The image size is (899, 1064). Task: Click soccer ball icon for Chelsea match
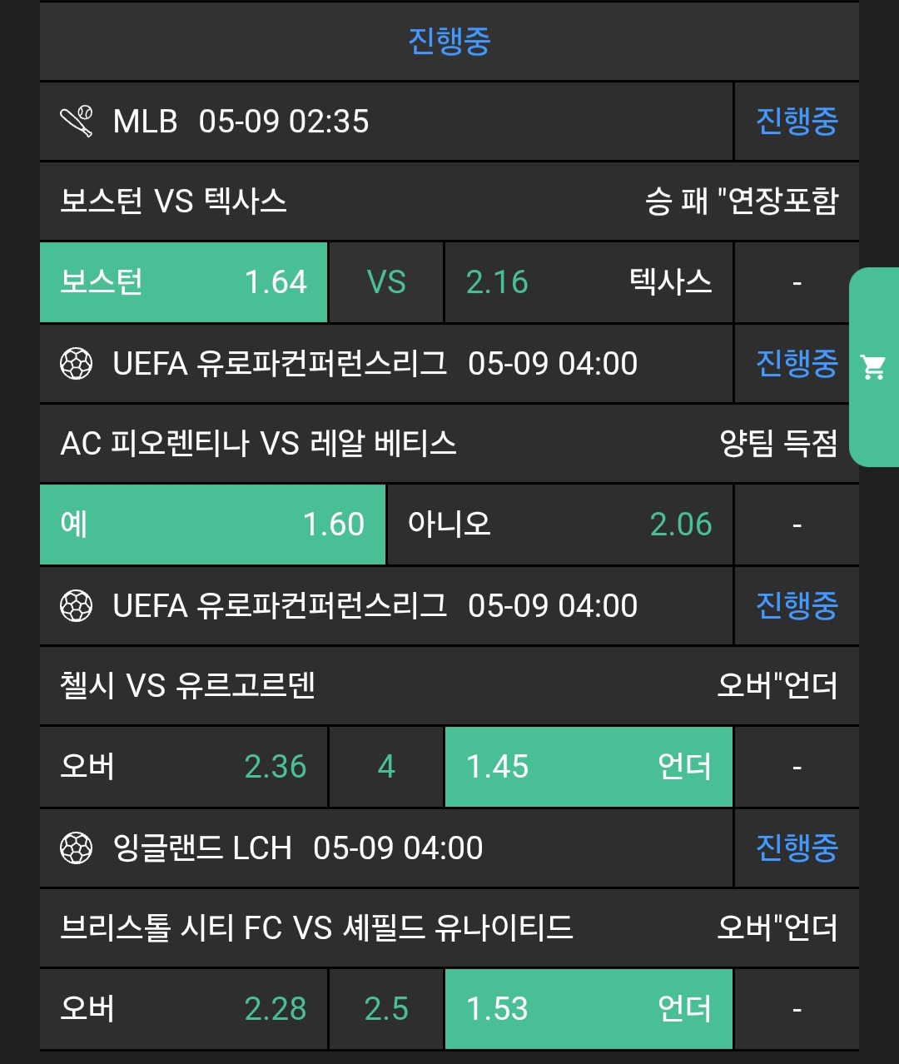point(77,606)
